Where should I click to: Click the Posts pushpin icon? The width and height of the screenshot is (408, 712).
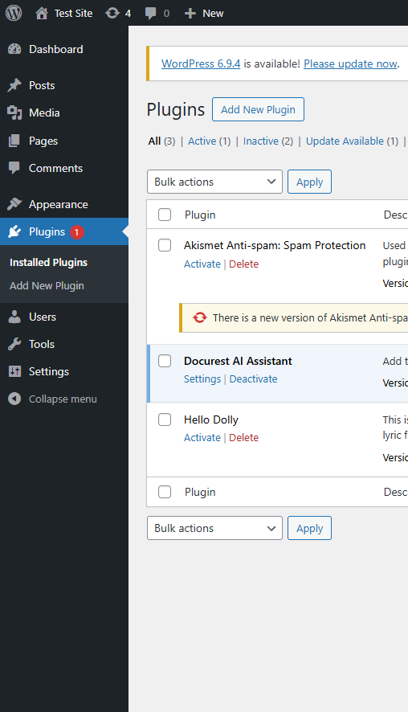[x=14, y=85]
